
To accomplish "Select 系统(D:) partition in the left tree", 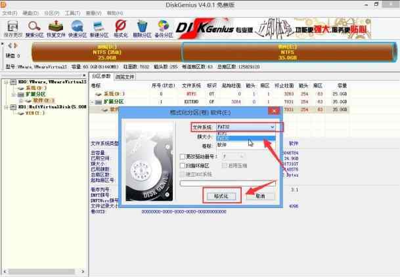I will [36, 88].
